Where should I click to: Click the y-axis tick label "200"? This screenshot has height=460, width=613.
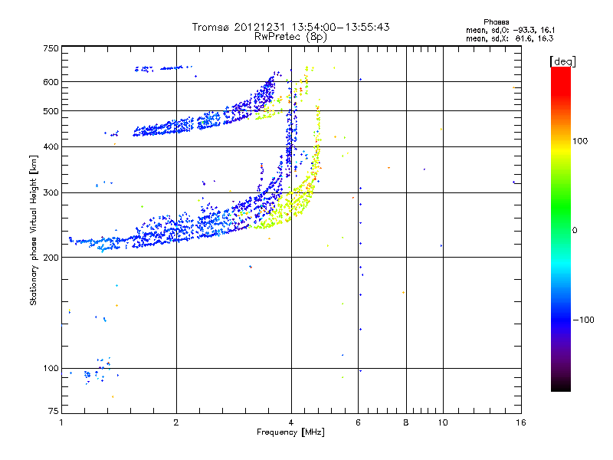(x=51, y=258)
